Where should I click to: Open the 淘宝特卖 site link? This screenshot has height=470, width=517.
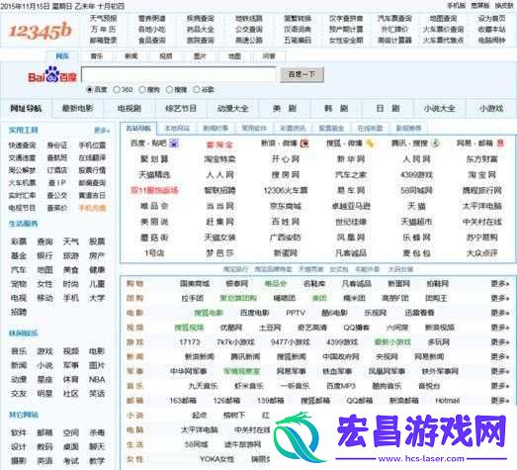[x=219, y=159]
